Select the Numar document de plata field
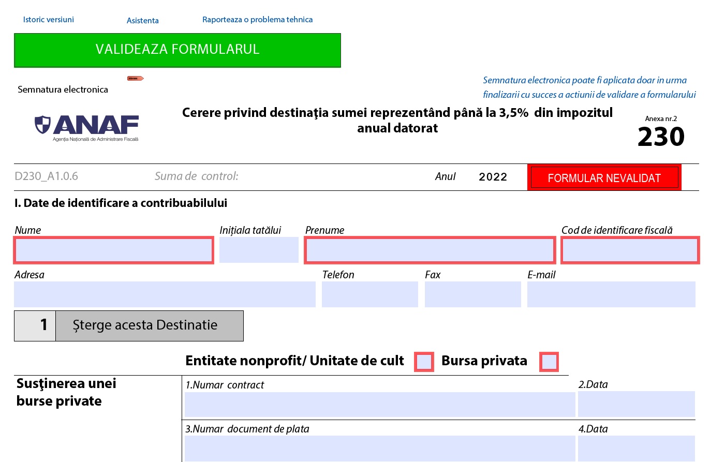This screenshot has height=462, width=725. 379,448
